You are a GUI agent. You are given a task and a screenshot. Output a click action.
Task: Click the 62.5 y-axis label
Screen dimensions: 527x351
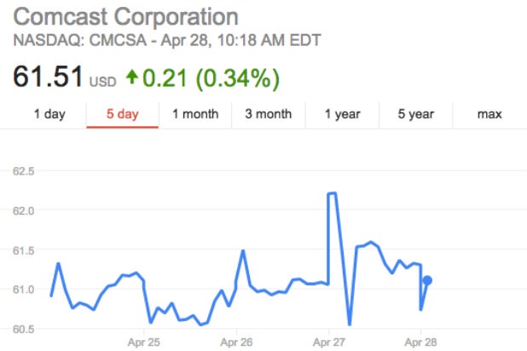click(x=24, y=171)
